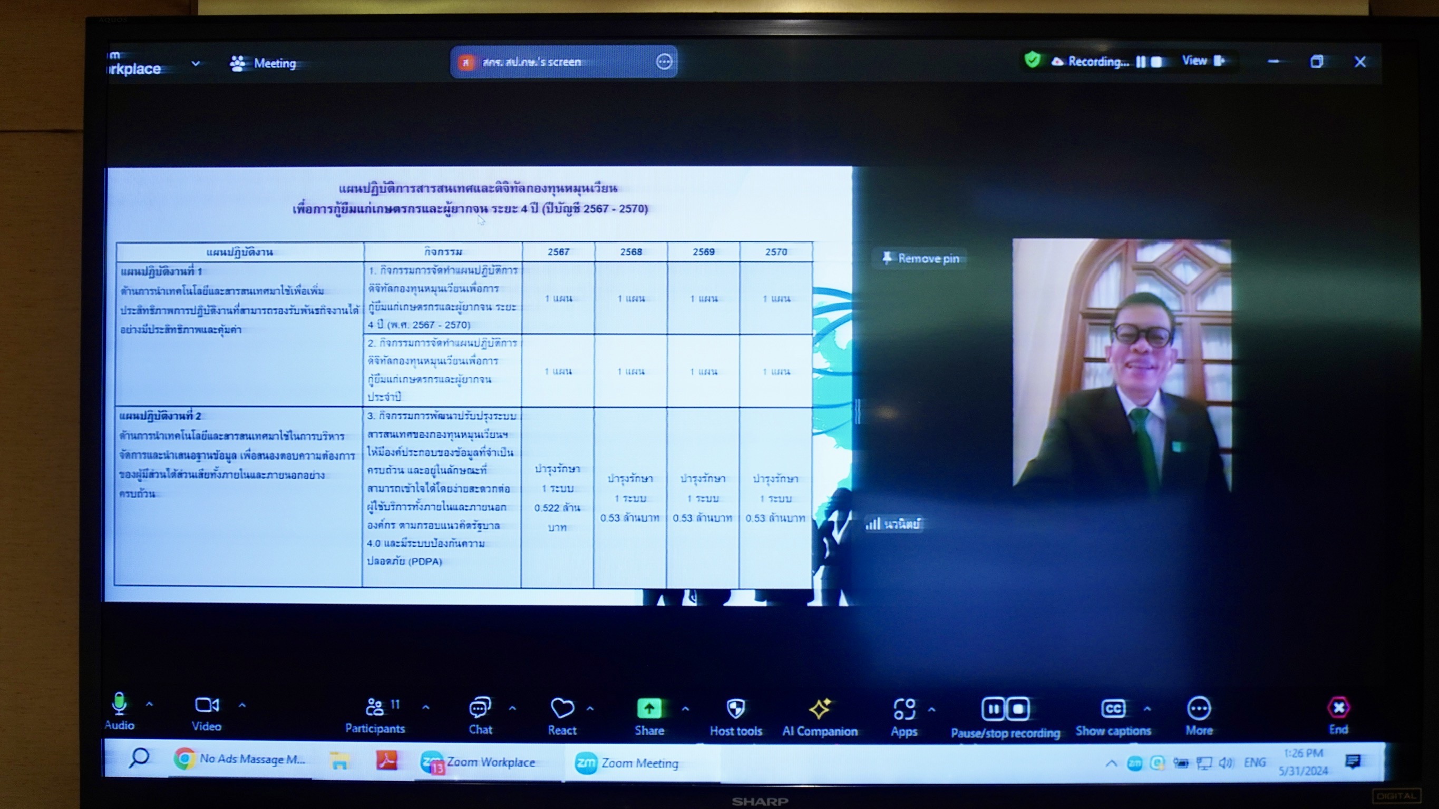
Task: Open the View layout menu
Action: tap(1204, 60)
